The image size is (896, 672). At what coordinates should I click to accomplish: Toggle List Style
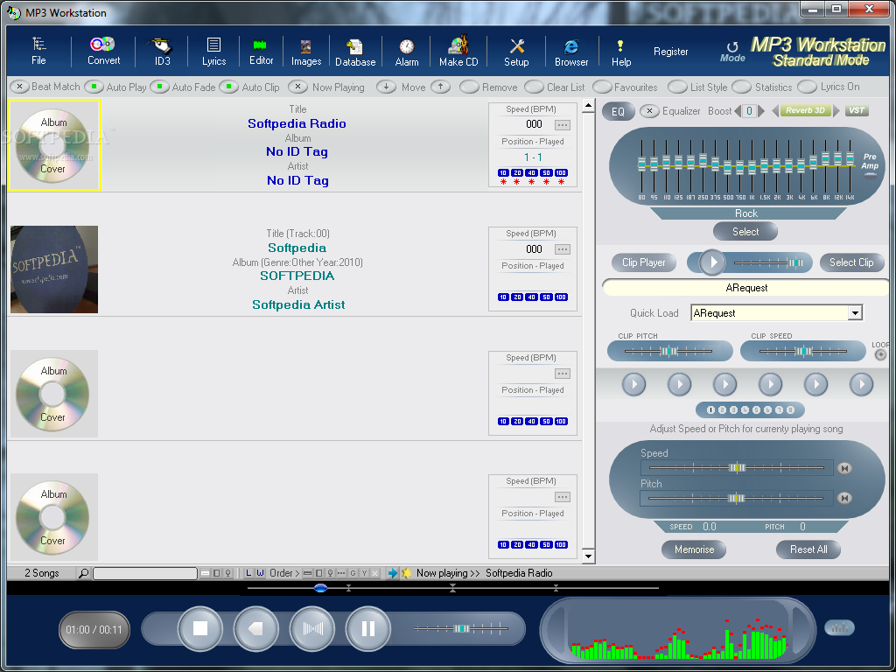[x=677, y=87]
